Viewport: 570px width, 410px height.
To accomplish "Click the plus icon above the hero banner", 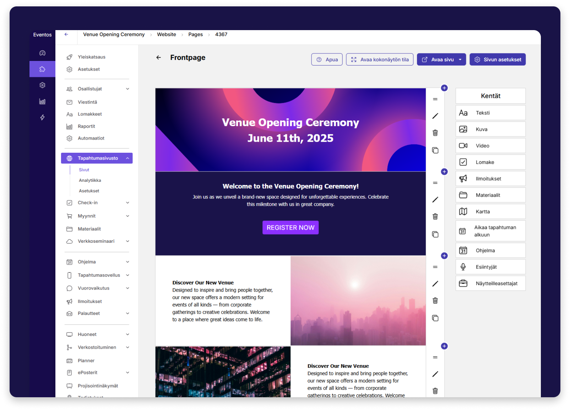I will 444,88.
